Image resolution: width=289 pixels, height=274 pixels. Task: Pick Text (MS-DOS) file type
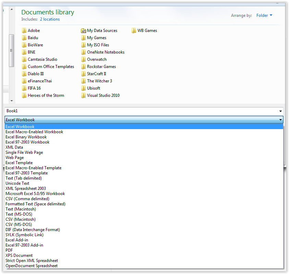point(144,214)
